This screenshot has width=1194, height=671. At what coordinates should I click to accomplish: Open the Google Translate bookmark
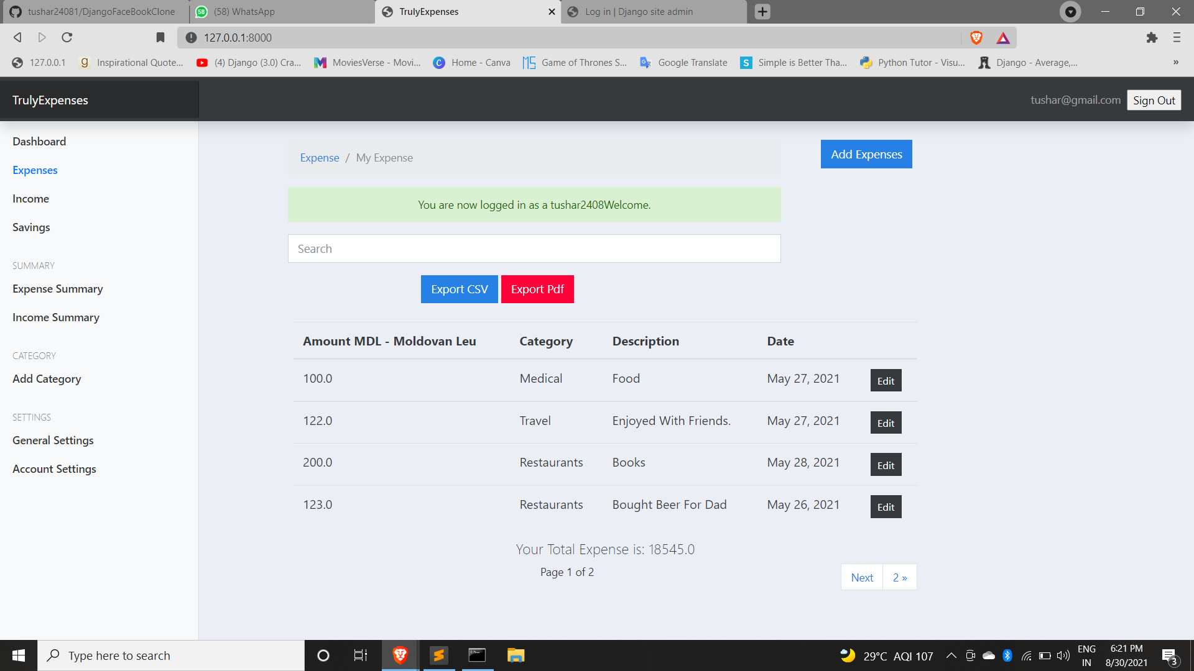[x=683, y=62]
